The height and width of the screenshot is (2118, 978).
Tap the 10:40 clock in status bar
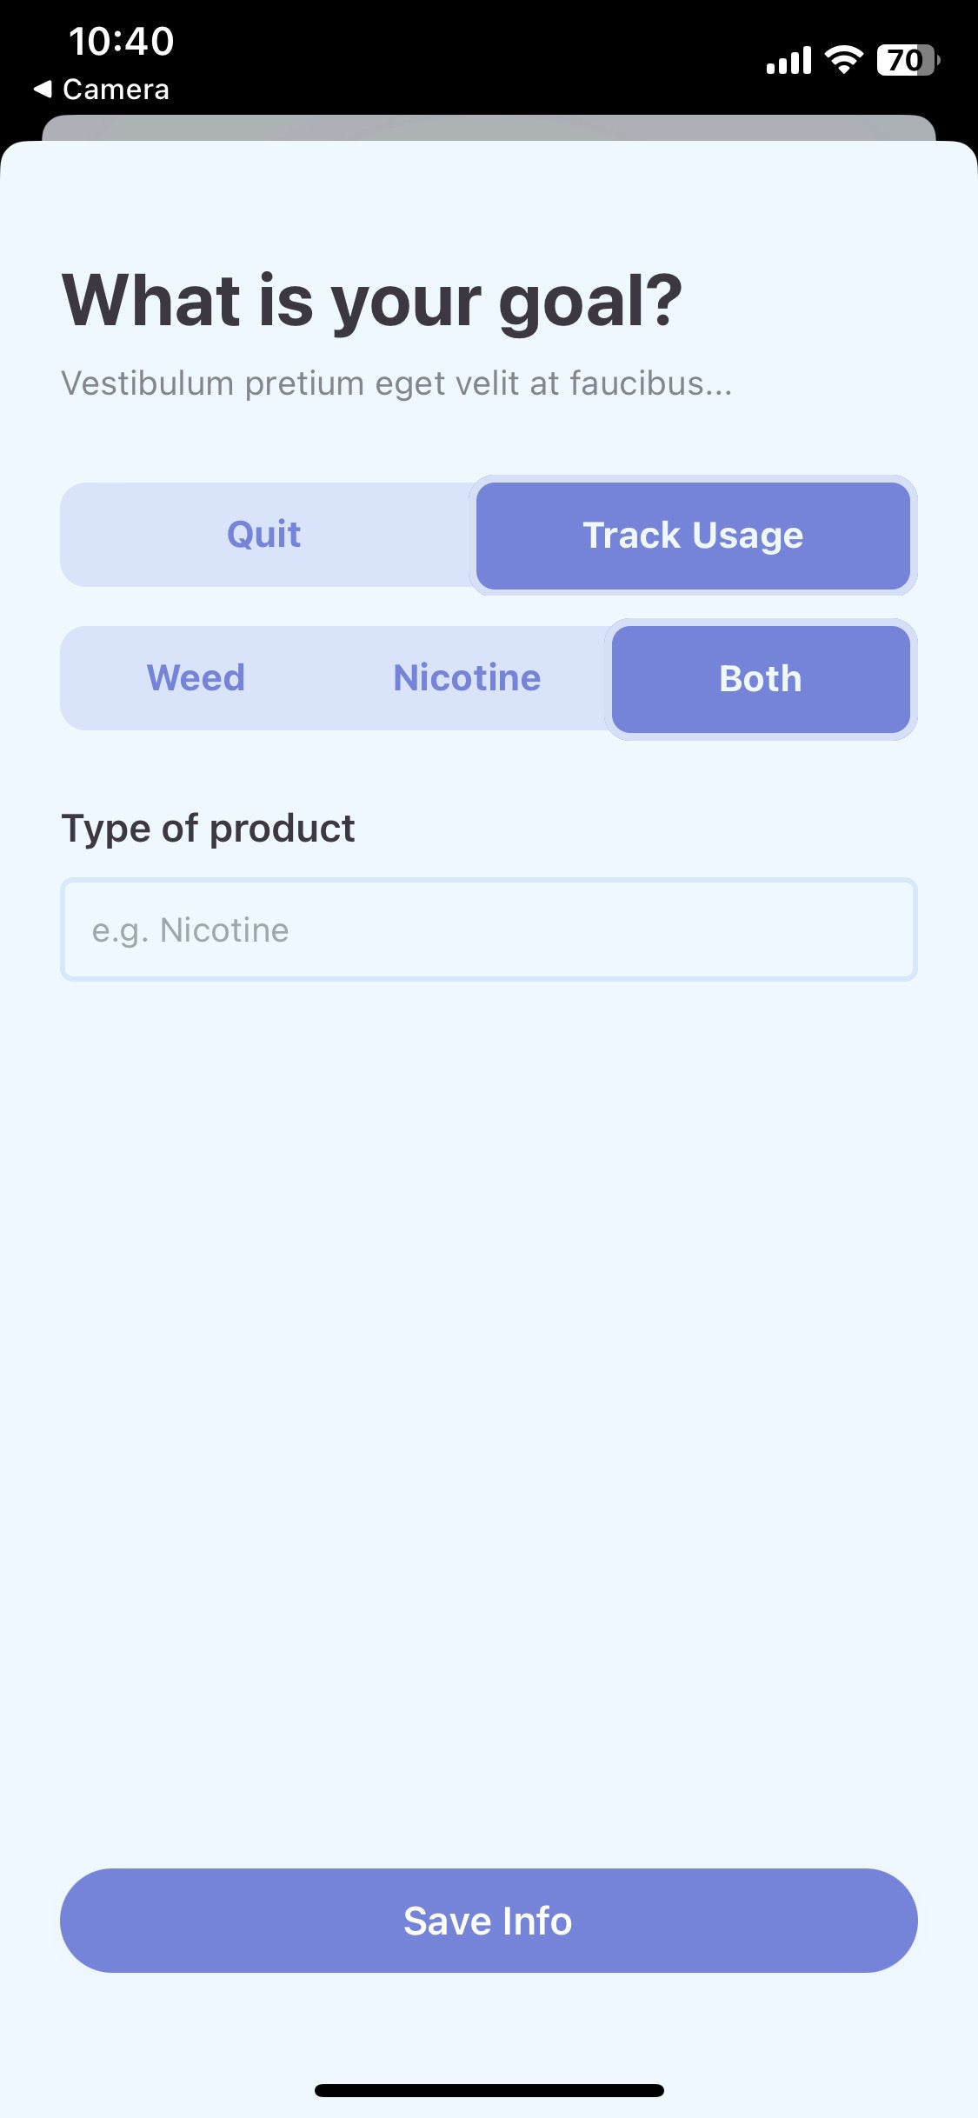[x=121, y=41]
